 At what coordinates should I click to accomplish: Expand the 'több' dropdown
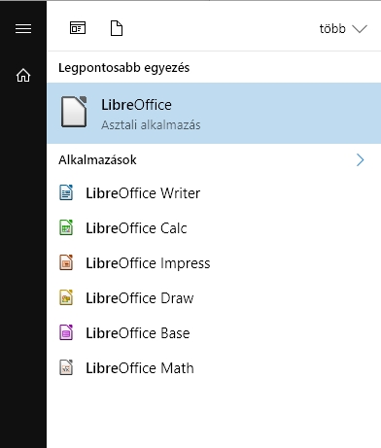click(343, 29)
